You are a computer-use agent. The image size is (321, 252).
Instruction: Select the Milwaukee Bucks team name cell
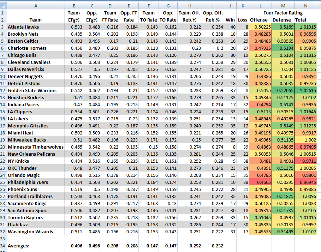[x=35, y=140]
